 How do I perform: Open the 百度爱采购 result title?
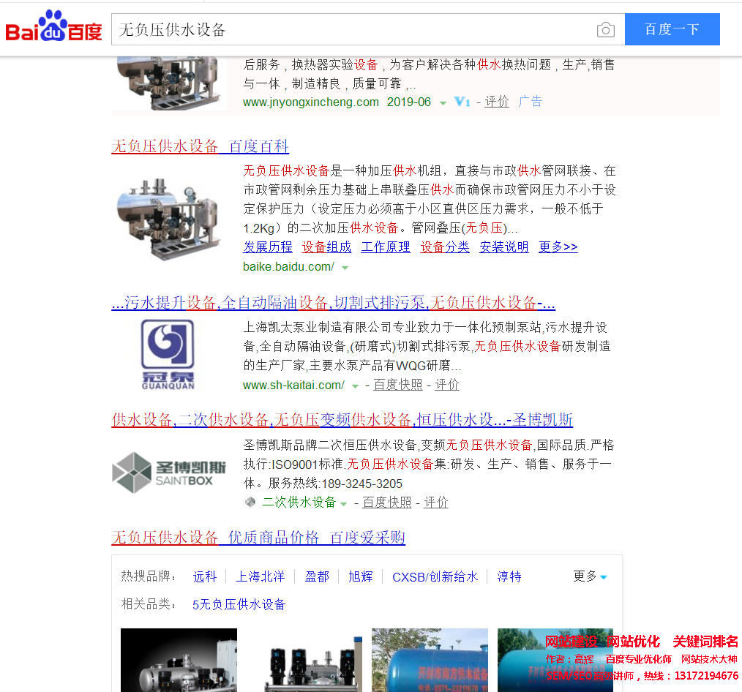(258, 538)
